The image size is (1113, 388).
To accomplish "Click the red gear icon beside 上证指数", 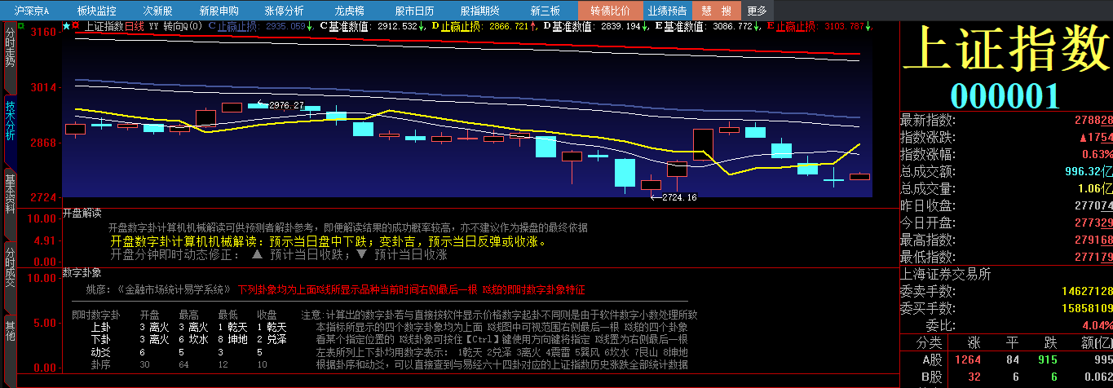I will click(76, 26).
